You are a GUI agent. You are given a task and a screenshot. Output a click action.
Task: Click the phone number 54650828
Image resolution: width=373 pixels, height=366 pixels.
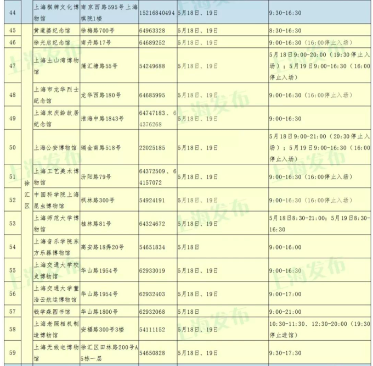(x=152, y=353)
